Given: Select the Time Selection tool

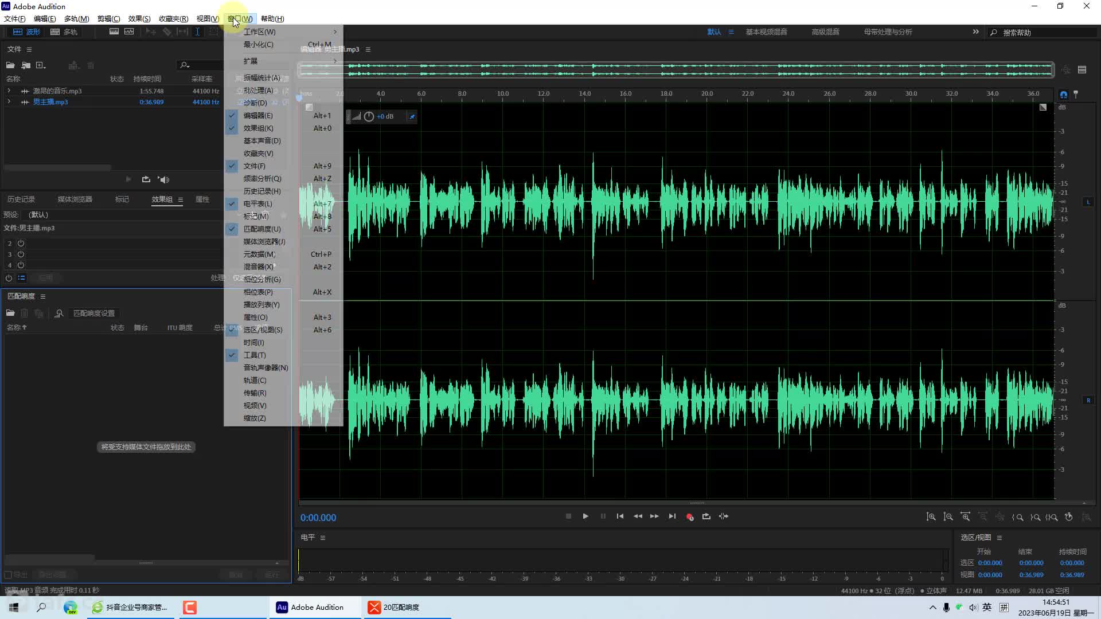Looking at the screenshot, I should point(197,32).
